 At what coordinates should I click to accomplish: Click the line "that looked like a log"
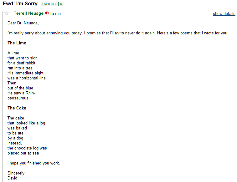26,123
